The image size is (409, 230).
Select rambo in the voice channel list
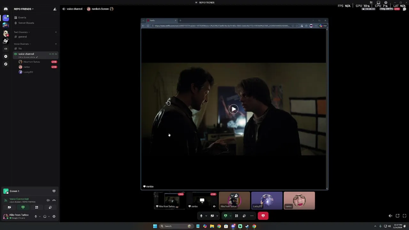27,67
